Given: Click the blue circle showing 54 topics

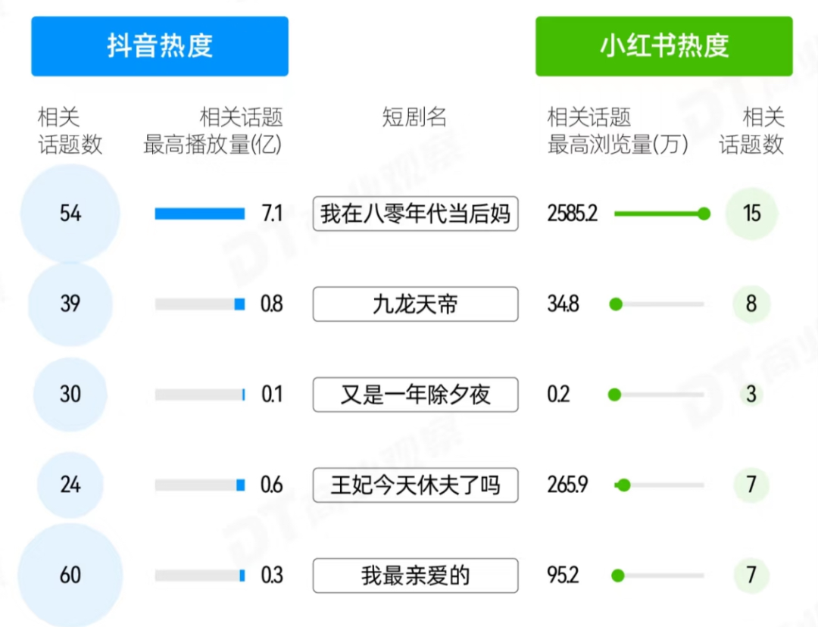Looking at the screenshot, I should 70,214.
